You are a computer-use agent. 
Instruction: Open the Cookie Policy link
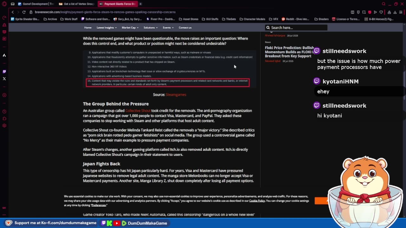point(257,201)
